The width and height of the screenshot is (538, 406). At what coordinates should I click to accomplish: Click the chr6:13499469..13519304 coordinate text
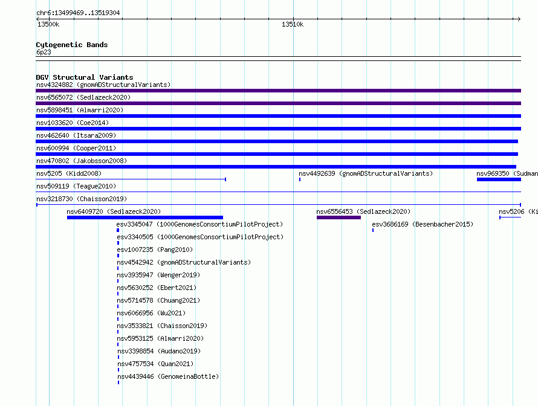[x=78, y=13]
